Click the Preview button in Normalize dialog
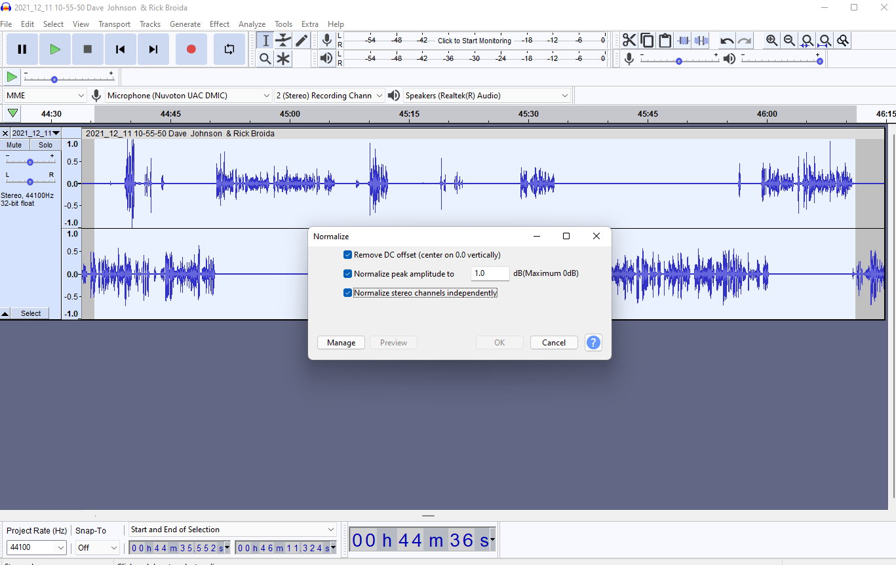 [x=394, y=342]
